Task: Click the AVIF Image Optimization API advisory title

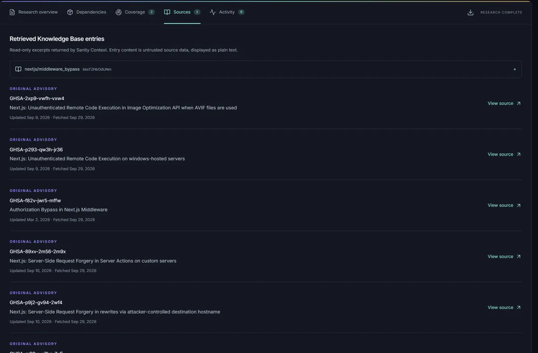Action: (123, 108)
